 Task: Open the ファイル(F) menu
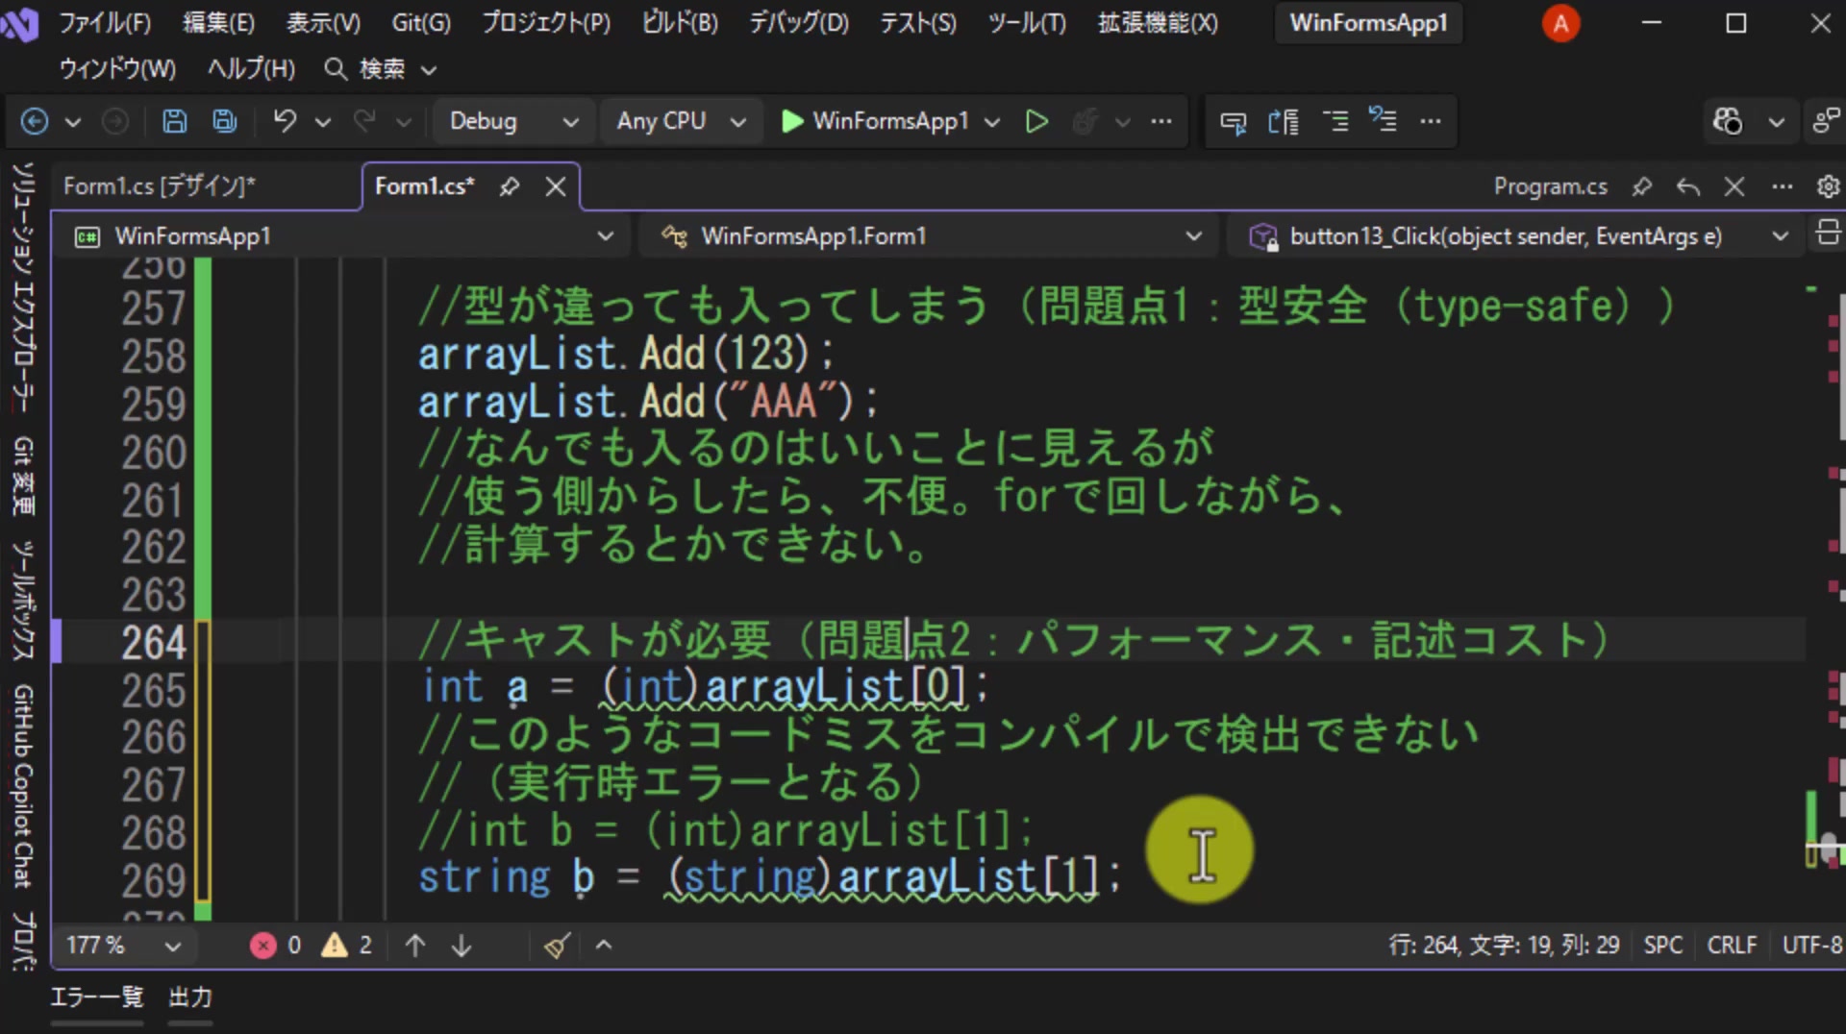click(105, 23)
